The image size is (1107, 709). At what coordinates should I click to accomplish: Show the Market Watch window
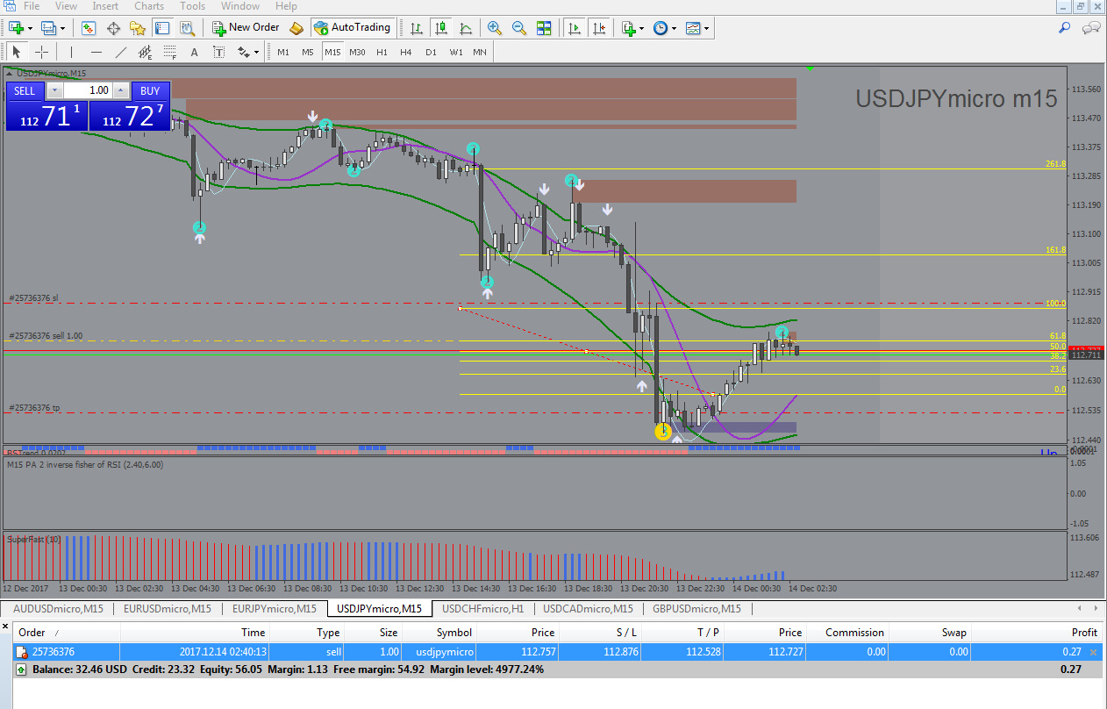[x=89, y=28]
